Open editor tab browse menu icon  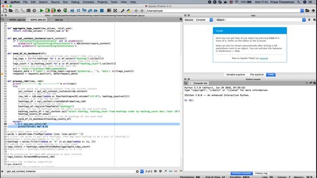point(2,20)
